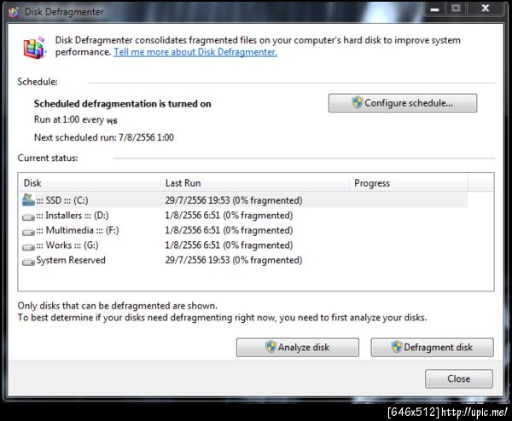Open the 'Tell me more about Disk Defragmenter' link
512x421 pixels.
(195, 52)
